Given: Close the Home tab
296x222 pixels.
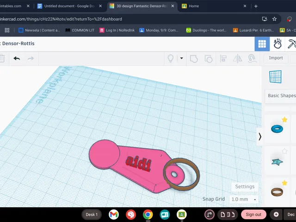Looking at the screenshot, I should [x=245, y=6].
